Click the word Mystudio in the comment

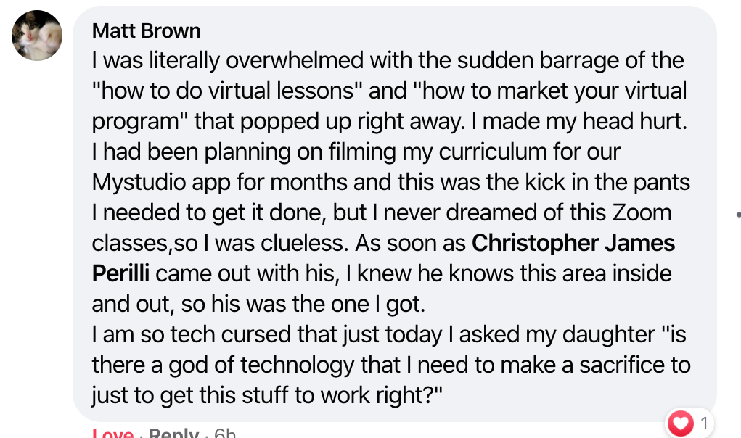[x=139, y=183]
